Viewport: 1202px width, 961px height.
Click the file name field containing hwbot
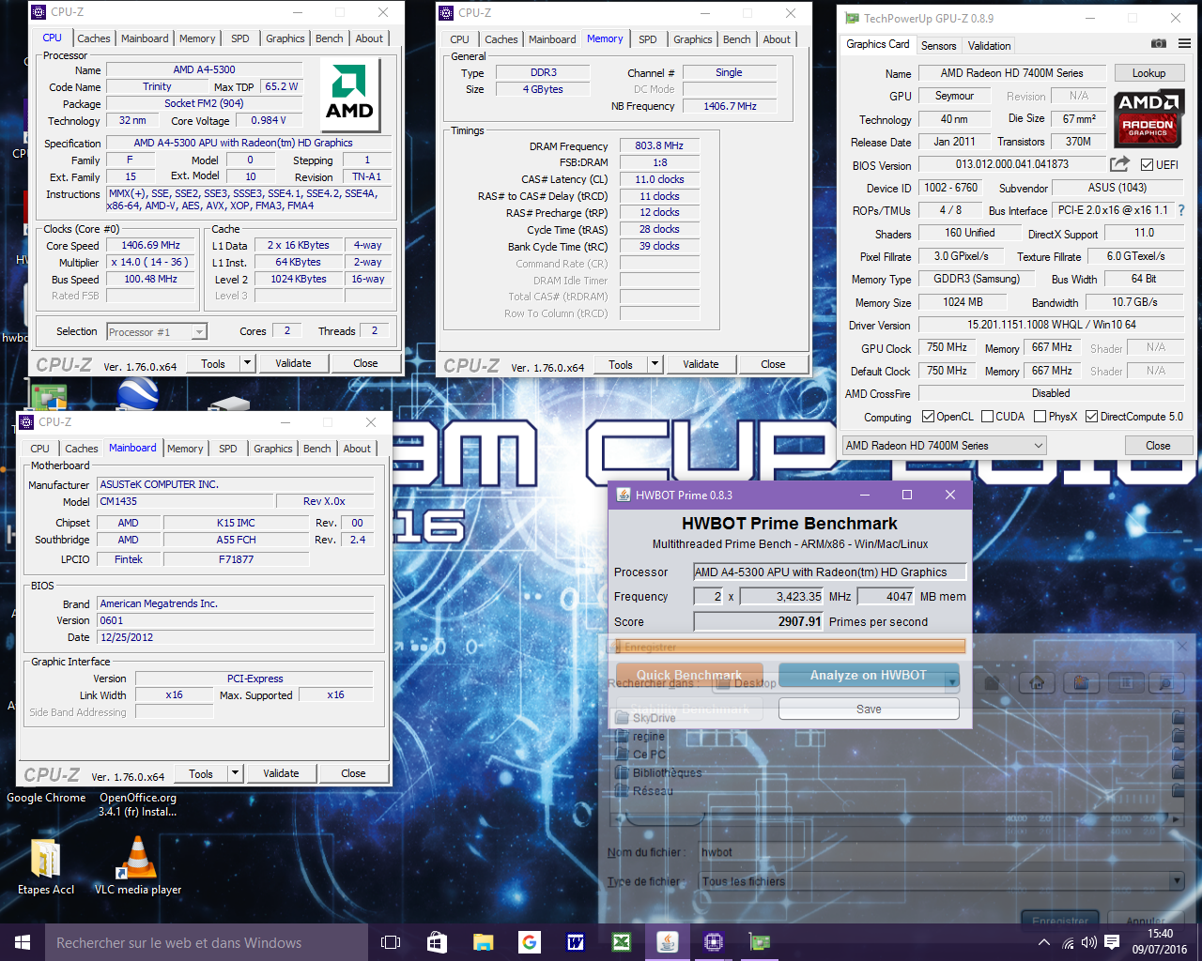pos(941,852)
